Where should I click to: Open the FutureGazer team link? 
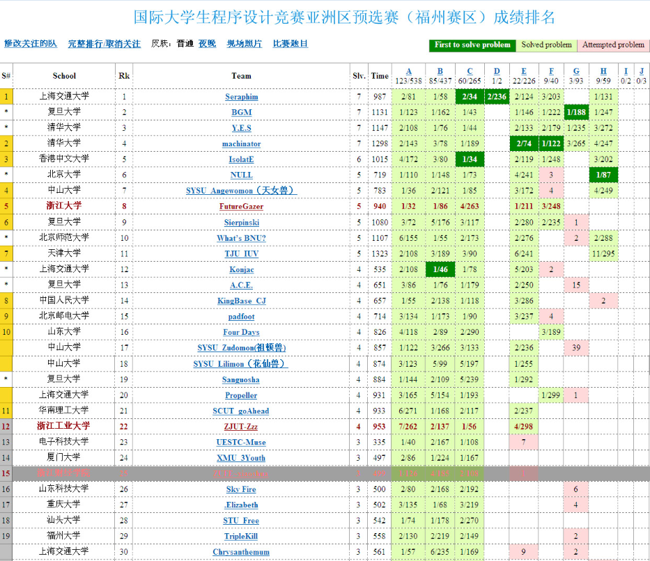241,207
